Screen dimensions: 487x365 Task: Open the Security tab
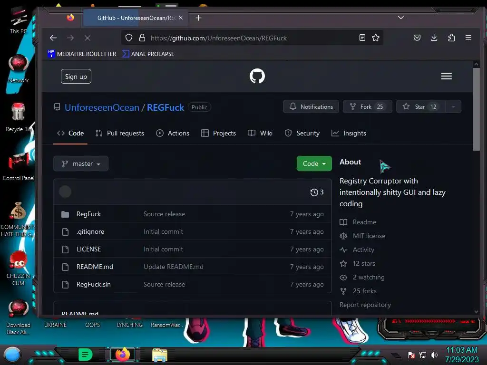coord(302,133)
